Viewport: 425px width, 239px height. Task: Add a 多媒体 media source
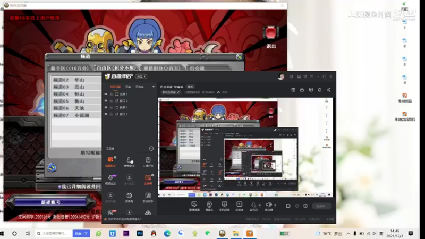tap(240, 206)
